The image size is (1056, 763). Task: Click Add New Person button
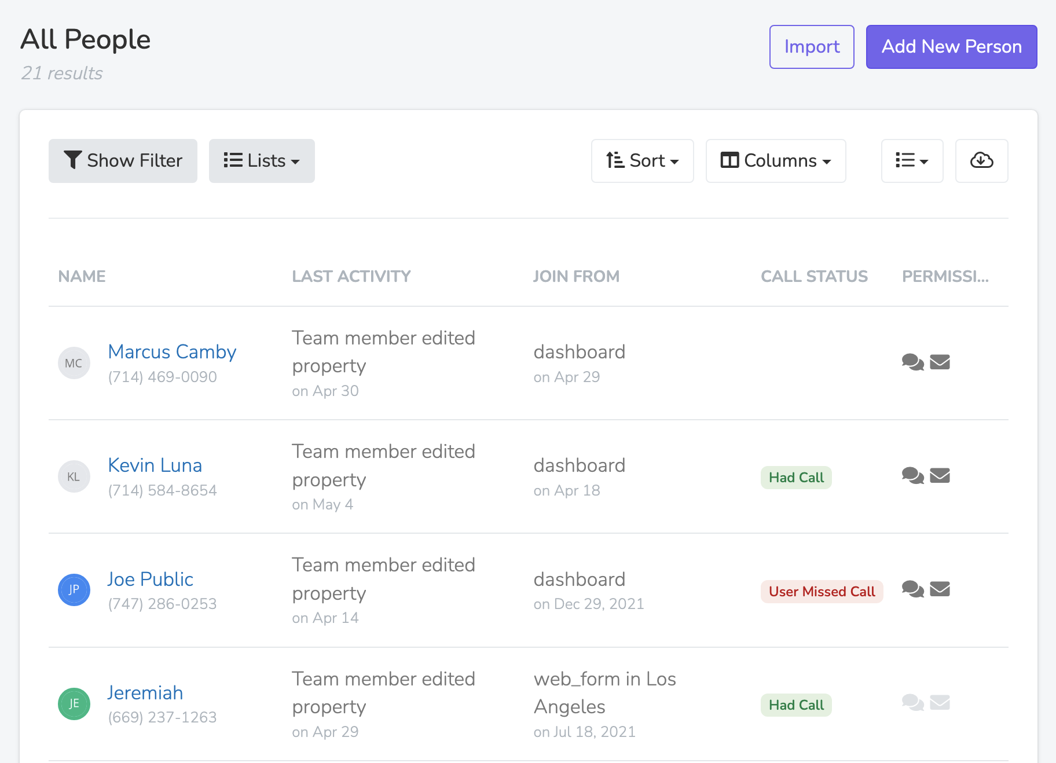click(951, 47)
